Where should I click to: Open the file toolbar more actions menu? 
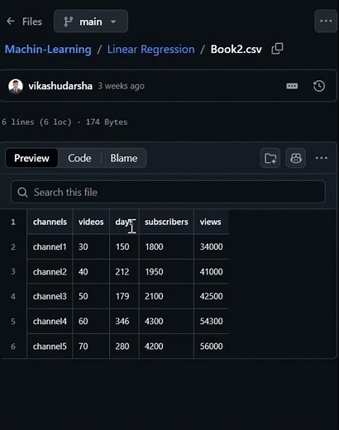tap(322, 158)
